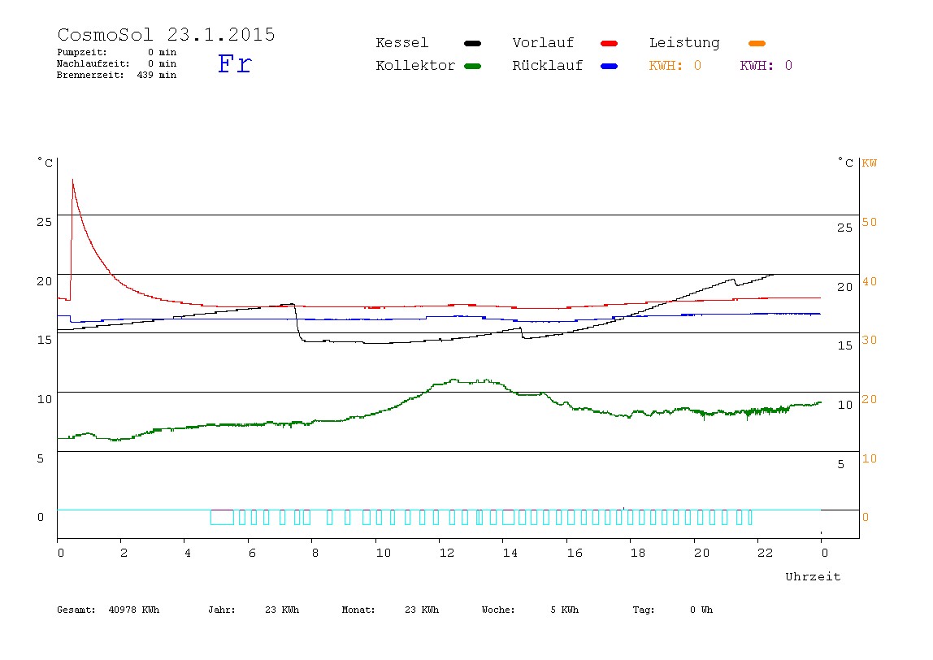Viewport: 933px width, 660px height.
Task: Click the purple 'KWH: 0' readout
Action: (x=766, y=66)
